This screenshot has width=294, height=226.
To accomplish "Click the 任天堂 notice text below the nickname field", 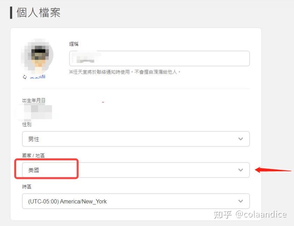I will (x=125, y=72).
